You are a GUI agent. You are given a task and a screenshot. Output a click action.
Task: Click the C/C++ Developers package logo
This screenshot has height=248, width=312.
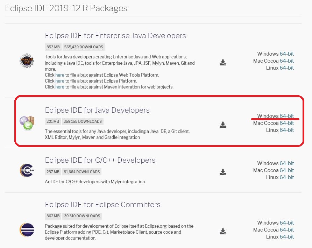(27, 170)
